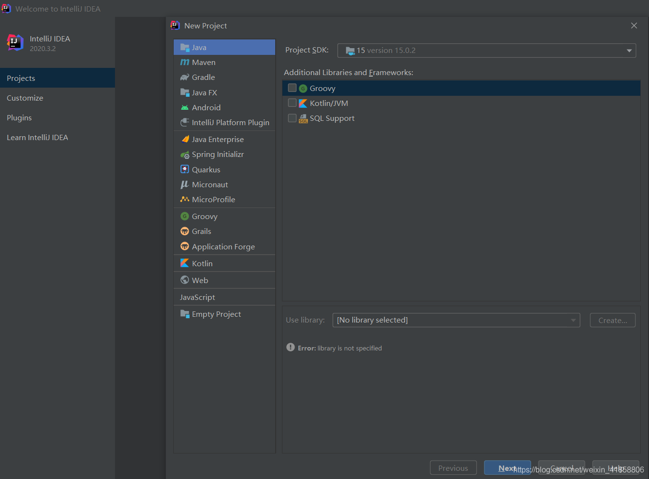
Task: Click the Next button
Action: pyautogui.click(x=508, y=468)
